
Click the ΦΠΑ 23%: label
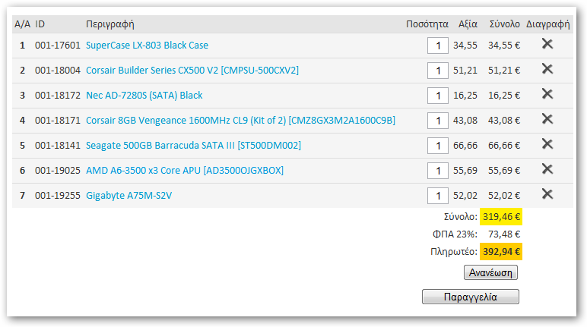455,234
